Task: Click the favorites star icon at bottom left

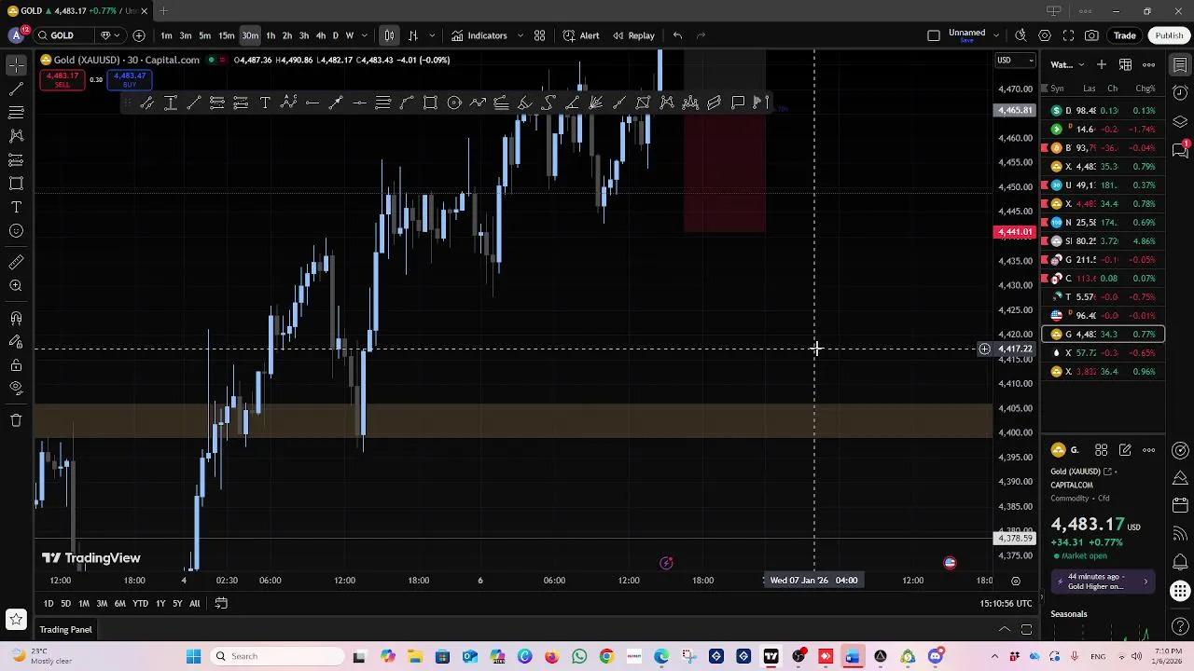Action: point(16,619)
